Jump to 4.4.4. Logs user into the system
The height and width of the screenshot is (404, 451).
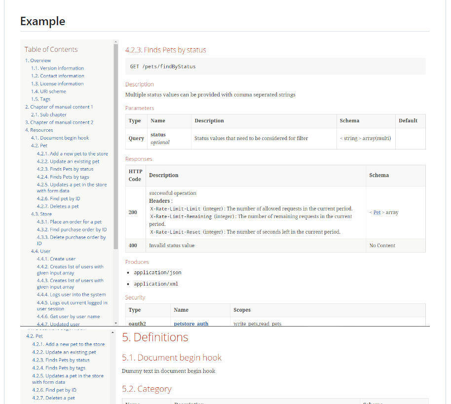(x=71, y=294)
